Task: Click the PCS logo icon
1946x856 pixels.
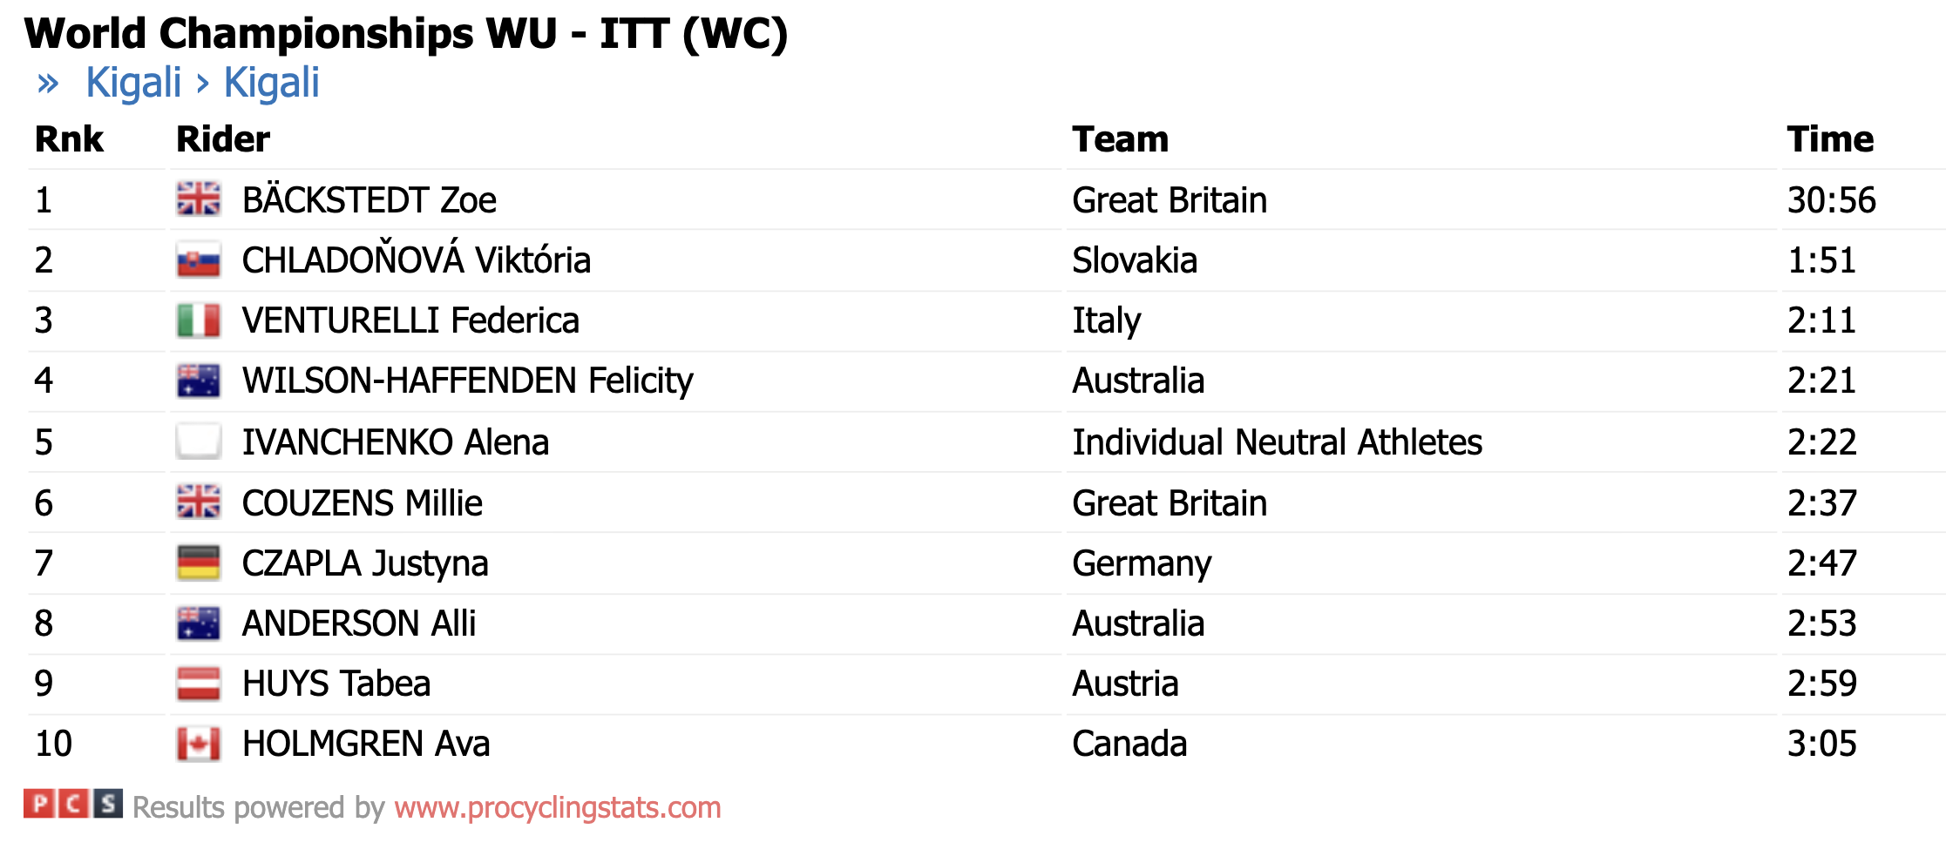Action: pos(72,805)
